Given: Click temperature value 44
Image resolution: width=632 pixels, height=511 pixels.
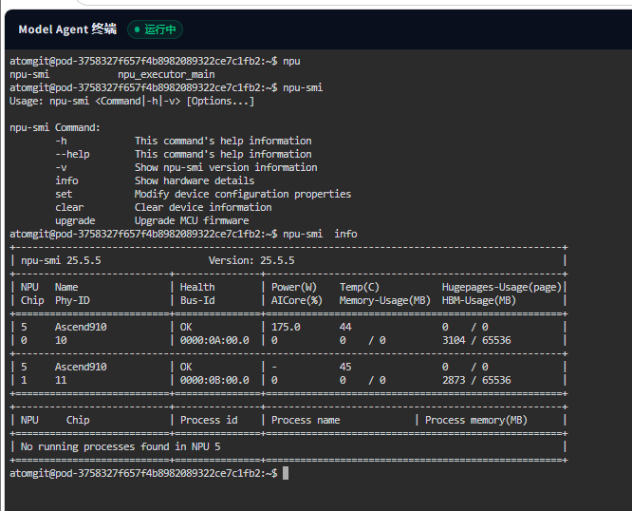Looking at the screenshot, I should [345, 327].
